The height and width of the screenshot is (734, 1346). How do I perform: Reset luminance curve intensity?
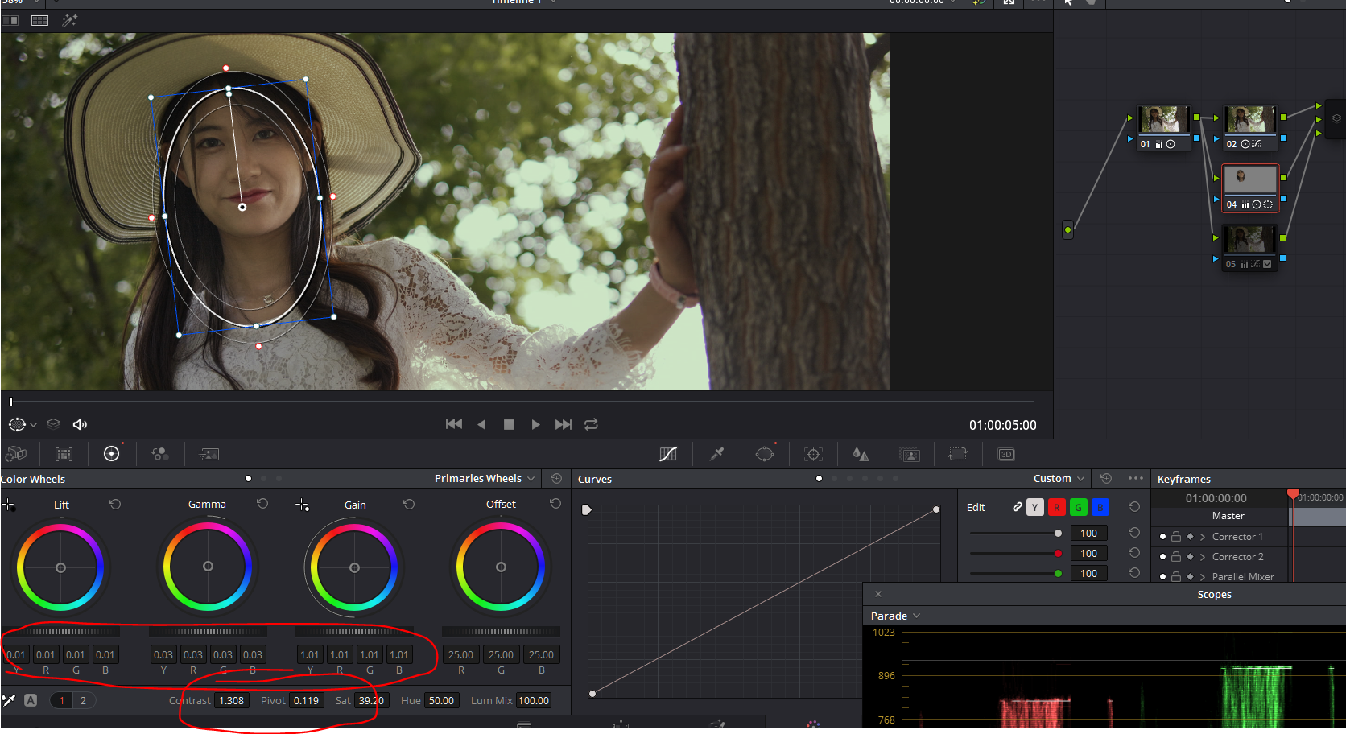click(x=1134, y=533)
